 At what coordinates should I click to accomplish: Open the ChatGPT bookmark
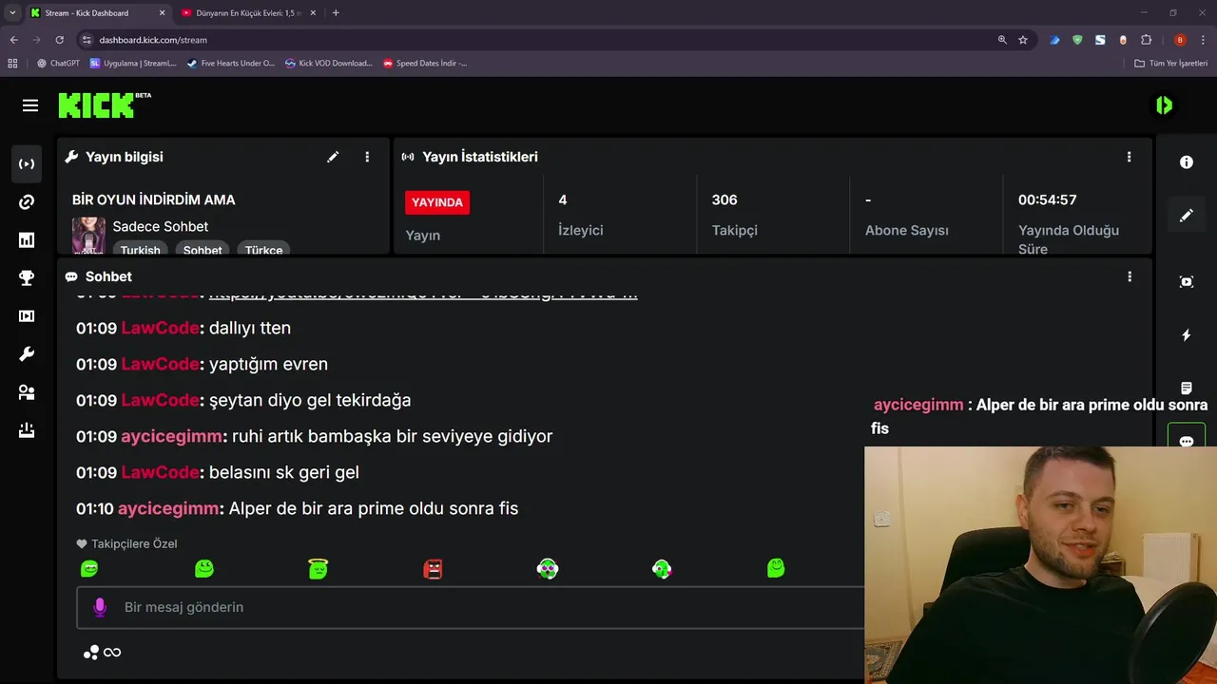coord(58,64)
